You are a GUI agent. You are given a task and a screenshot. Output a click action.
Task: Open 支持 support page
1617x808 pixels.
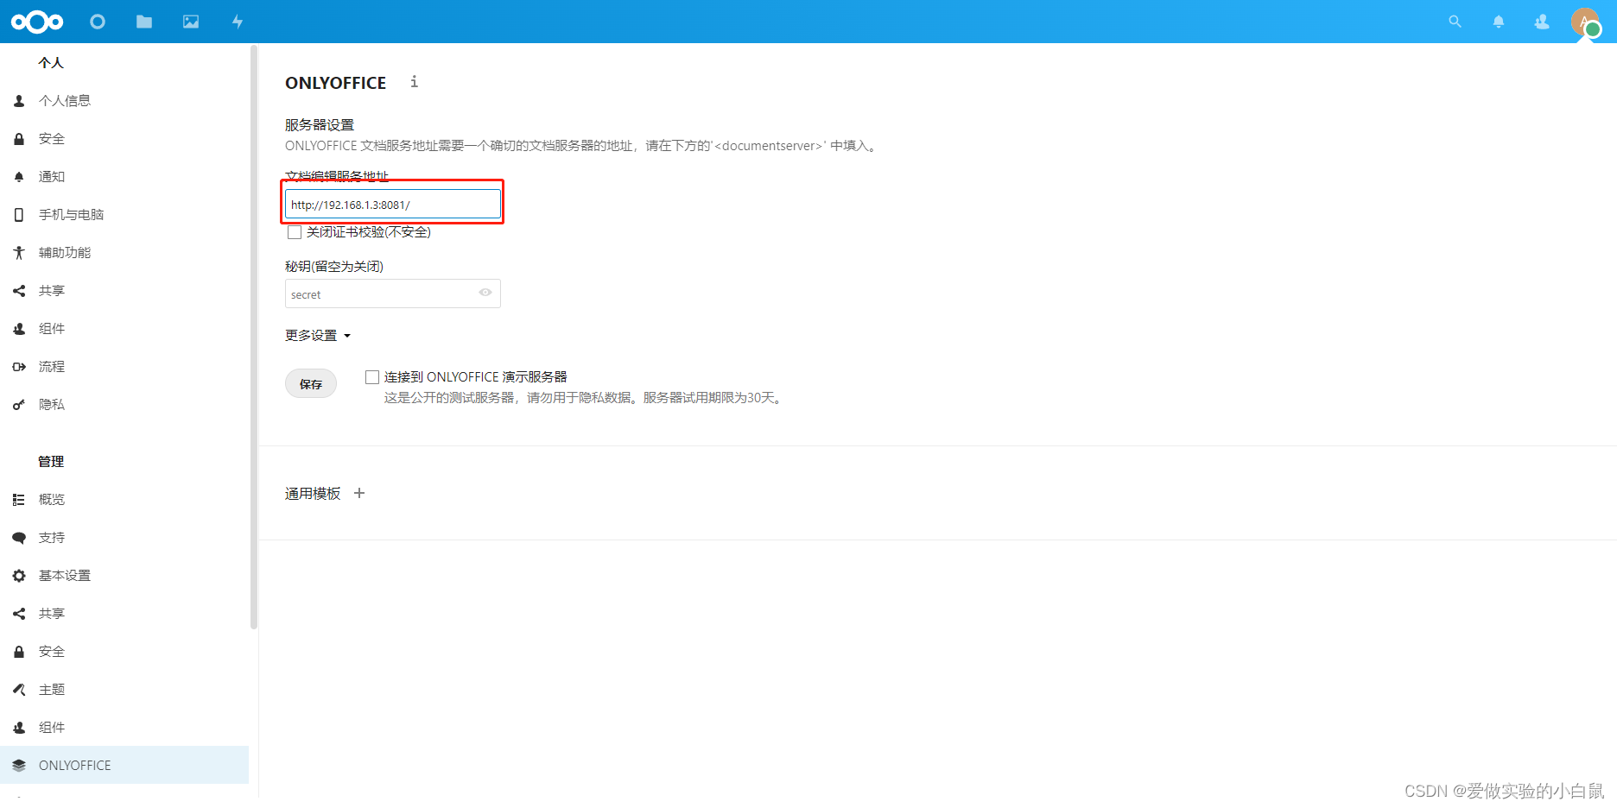click(x=124, y=538)
